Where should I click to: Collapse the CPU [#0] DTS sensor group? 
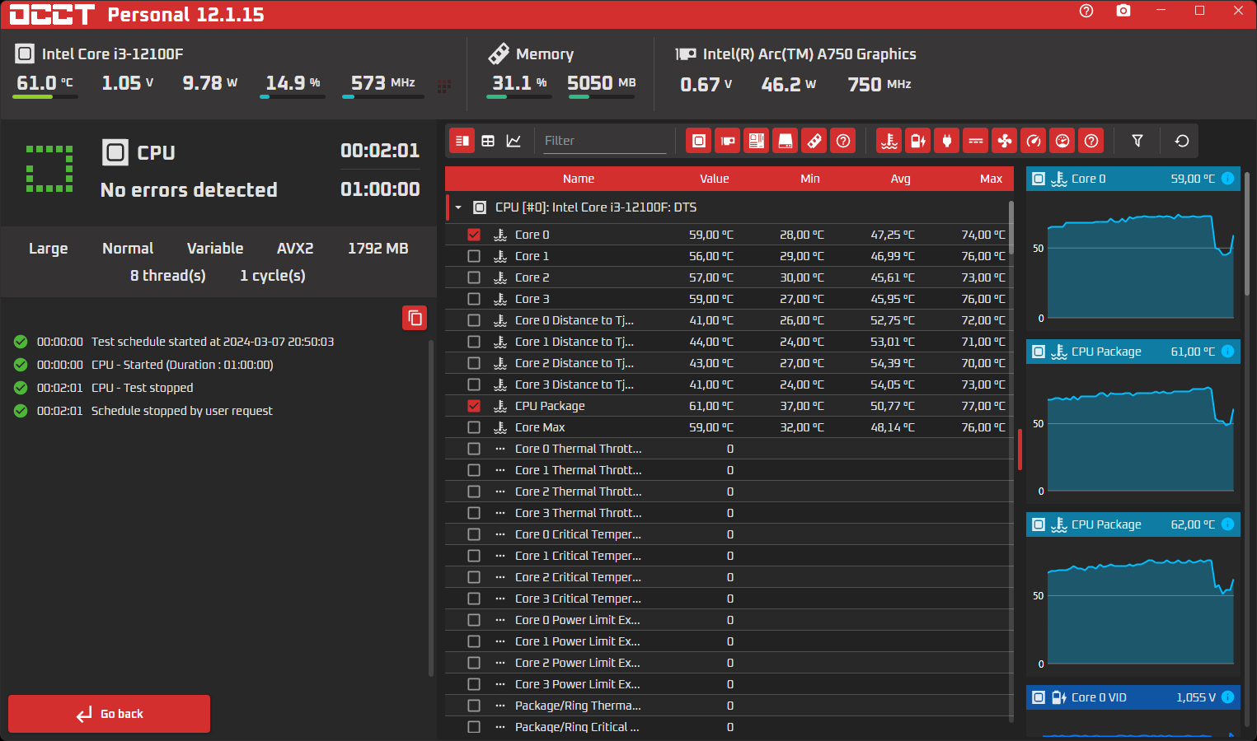(x=458, y=207)
